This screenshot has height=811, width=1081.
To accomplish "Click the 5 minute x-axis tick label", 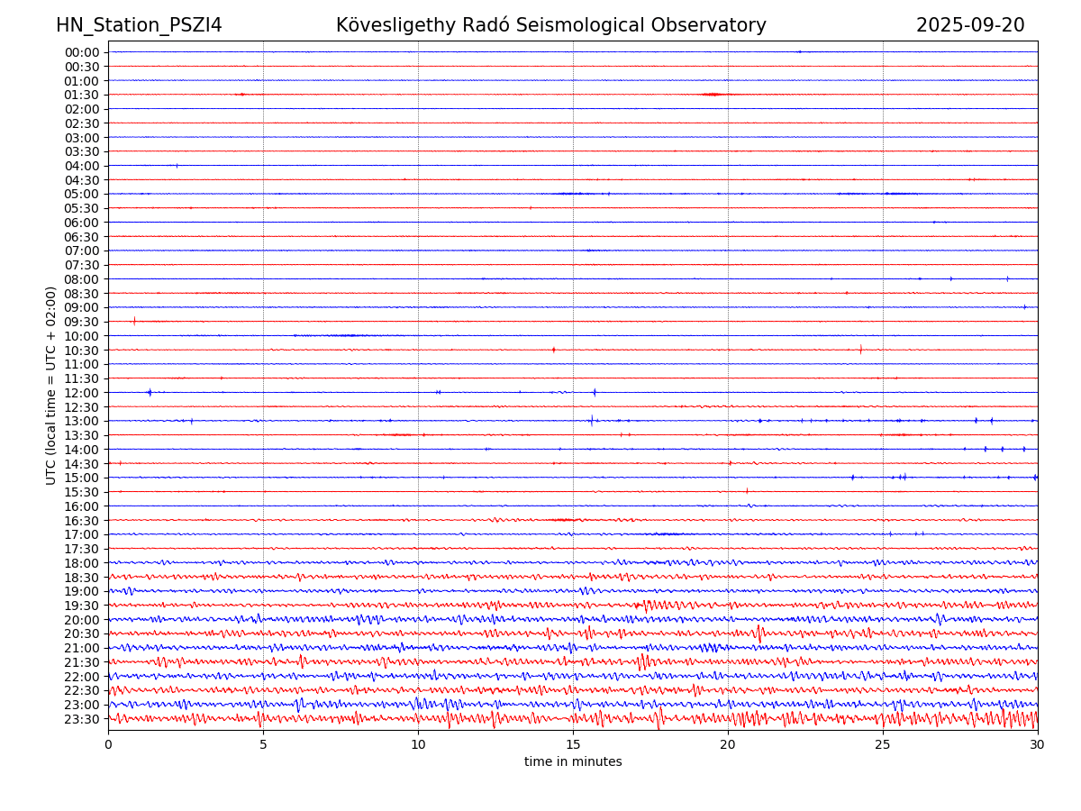I will 263,744.
